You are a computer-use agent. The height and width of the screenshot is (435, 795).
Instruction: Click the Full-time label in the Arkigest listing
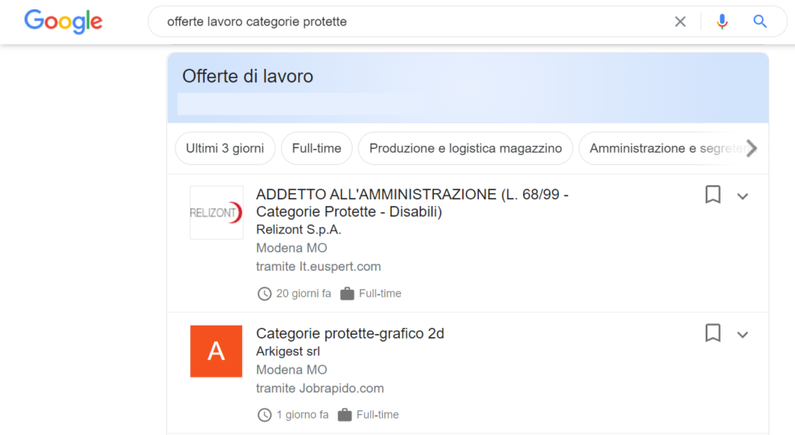[377, 415]
